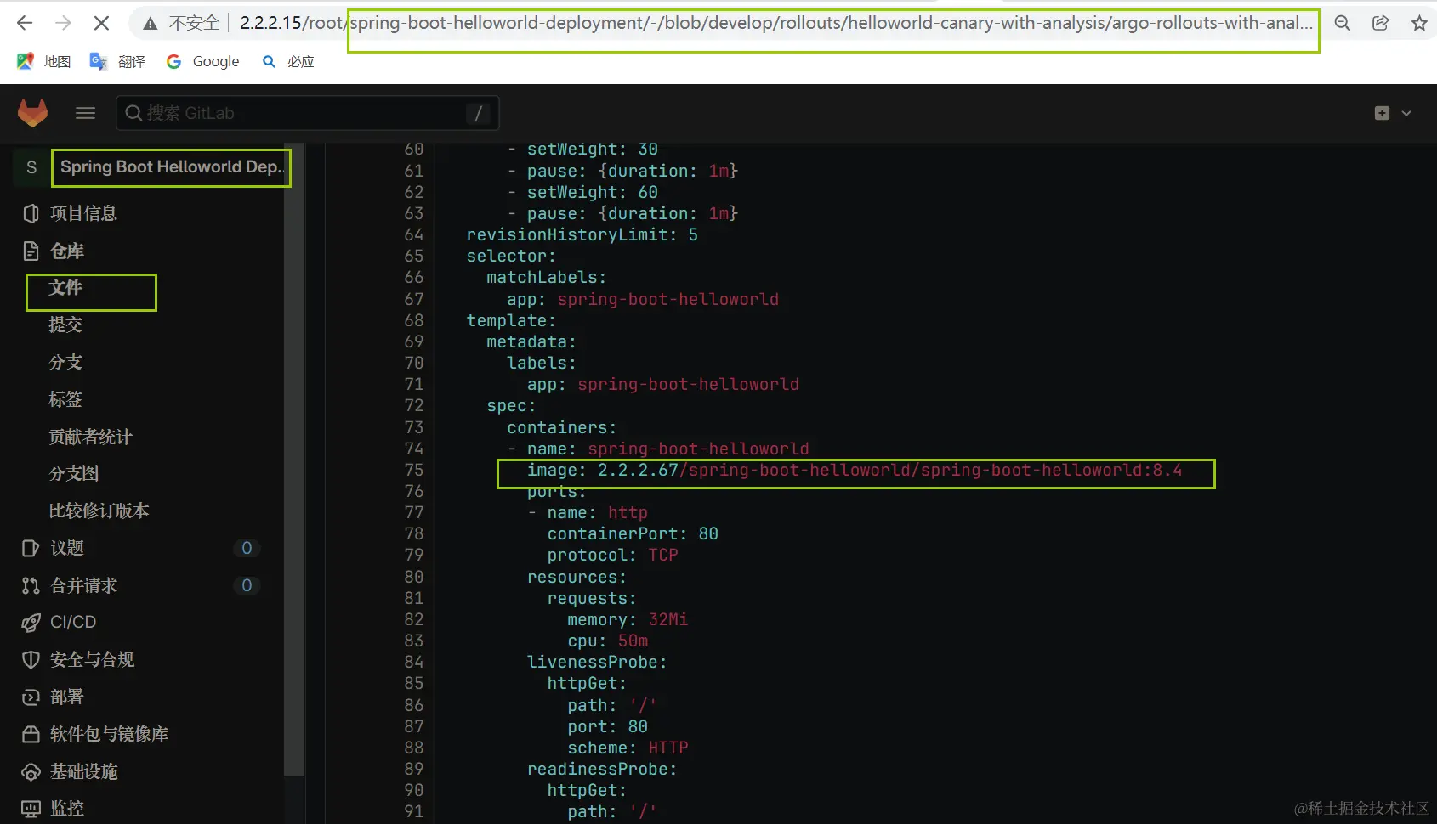Open Spring Boot Helloworld Dep project link

tap(171, 167)
